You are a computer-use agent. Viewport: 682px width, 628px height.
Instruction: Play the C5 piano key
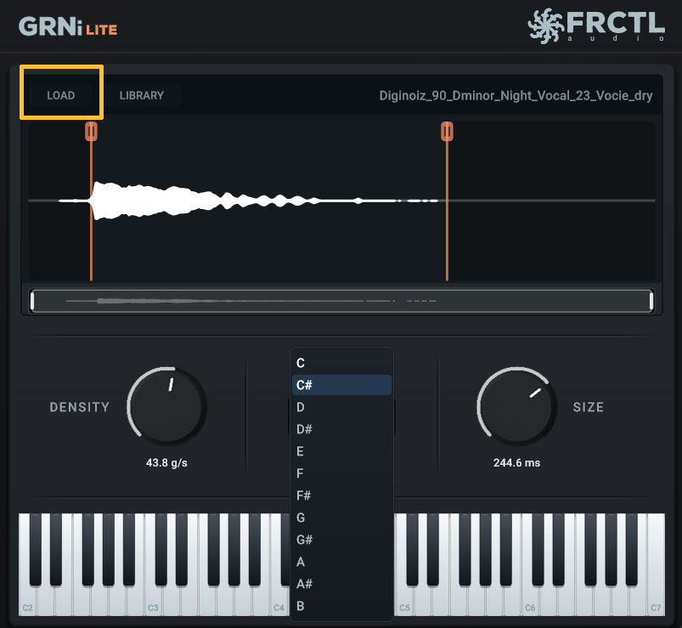[x=404, y=603]
